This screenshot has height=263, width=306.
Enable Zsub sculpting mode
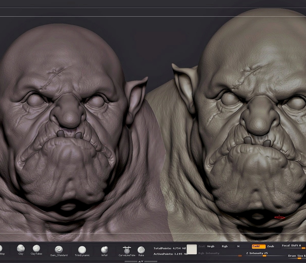tap(273, 246)
